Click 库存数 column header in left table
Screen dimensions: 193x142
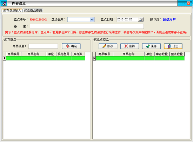pyautogui.click(x=78, y=54)
